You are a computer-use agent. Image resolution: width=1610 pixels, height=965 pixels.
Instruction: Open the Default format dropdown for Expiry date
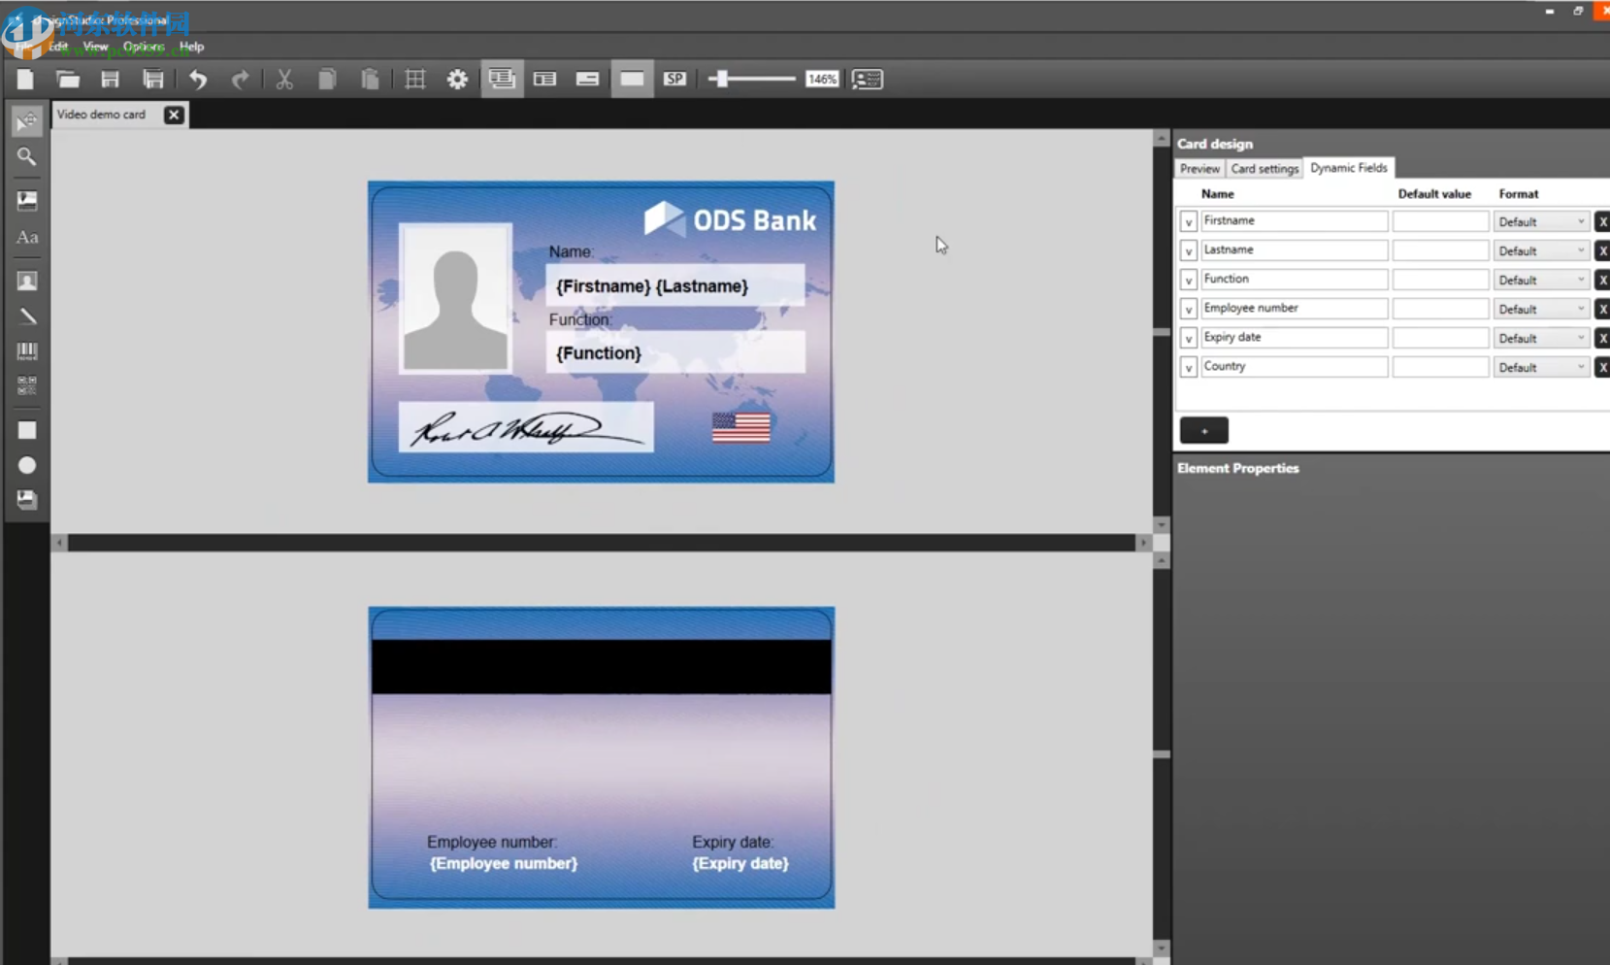1540,338
